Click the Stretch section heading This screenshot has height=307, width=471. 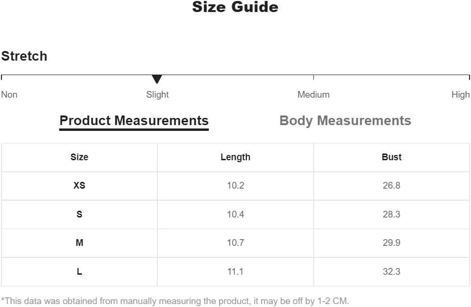coord(24,56)
